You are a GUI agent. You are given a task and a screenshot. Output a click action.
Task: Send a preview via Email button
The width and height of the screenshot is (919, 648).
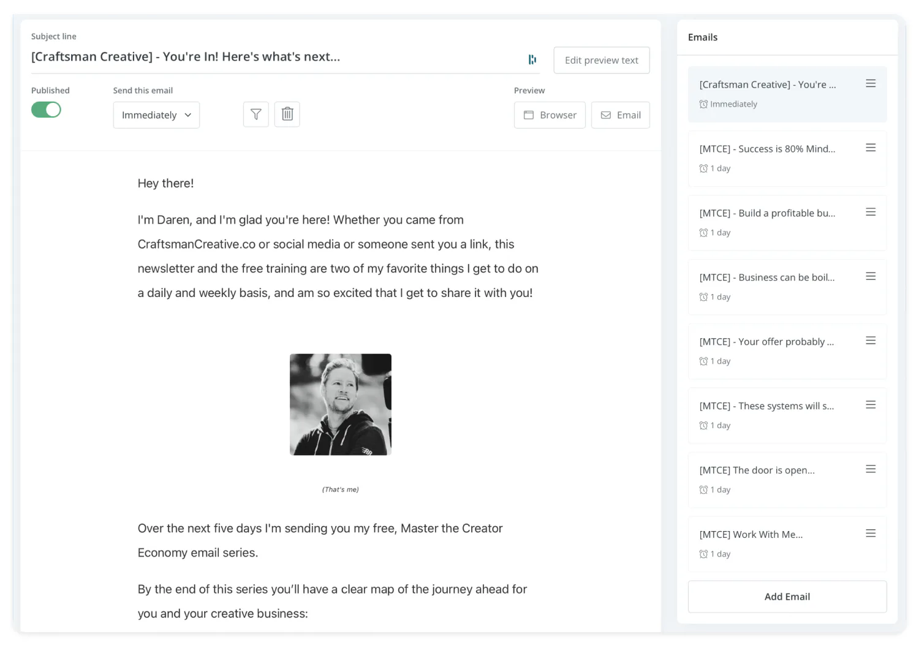pos(620,115)
